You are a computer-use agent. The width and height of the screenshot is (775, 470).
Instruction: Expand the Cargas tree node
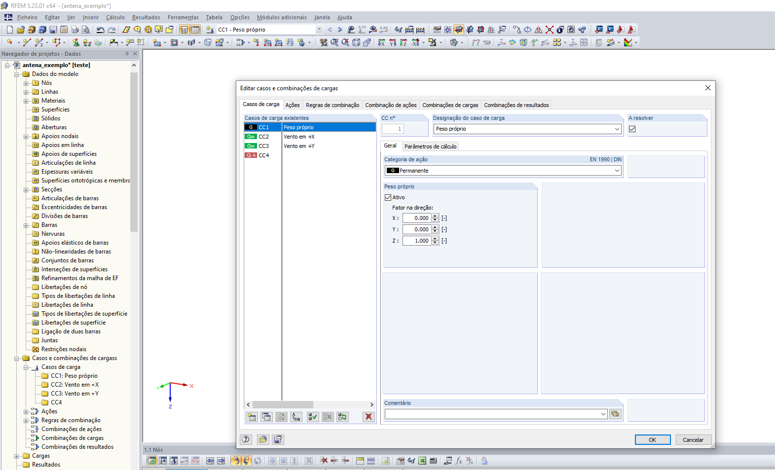tap(17, 456)
